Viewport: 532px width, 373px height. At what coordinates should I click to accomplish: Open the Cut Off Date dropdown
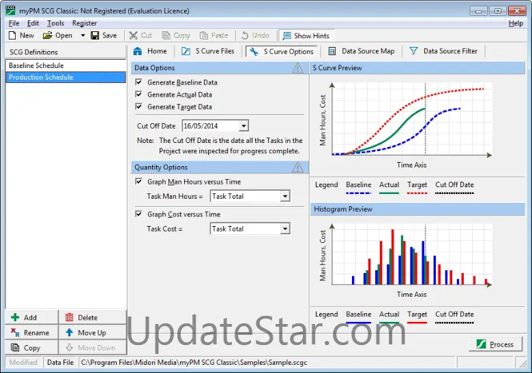244,126
